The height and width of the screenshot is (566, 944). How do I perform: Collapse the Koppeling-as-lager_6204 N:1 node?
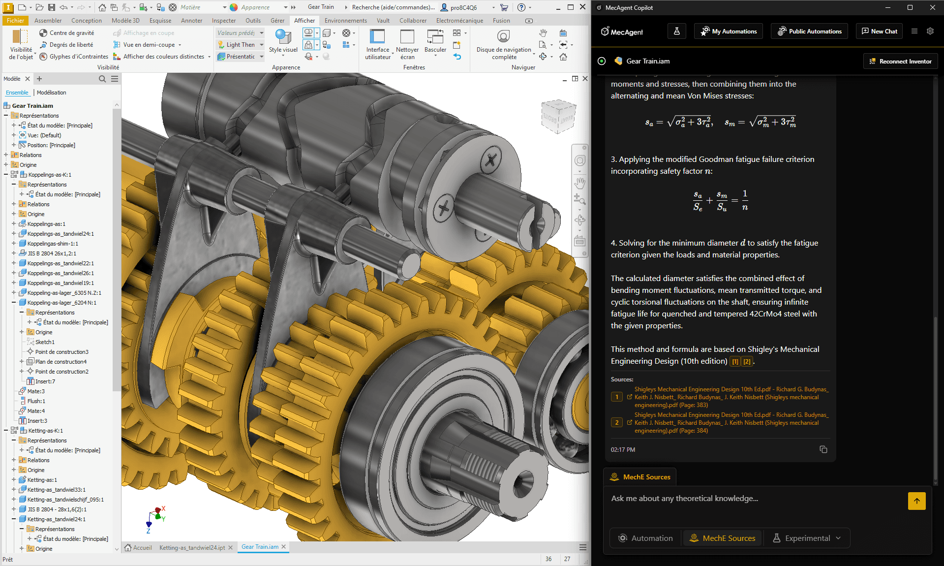click(x=14, y=303)
